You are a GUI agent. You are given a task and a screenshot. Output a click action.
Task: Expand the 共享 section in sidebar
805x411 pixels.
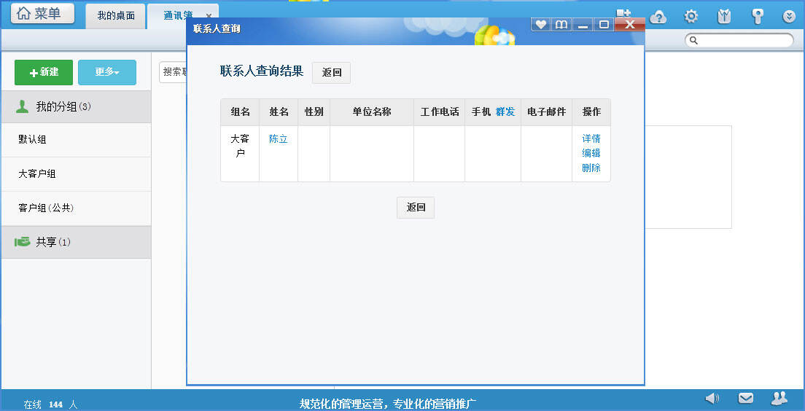tap(76, 242)
